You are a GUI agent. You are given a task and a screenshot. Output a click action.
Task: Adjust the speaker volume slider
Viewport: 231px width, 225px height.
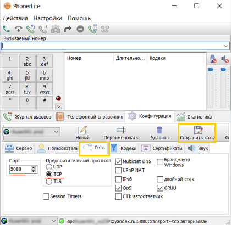point(223,70)
